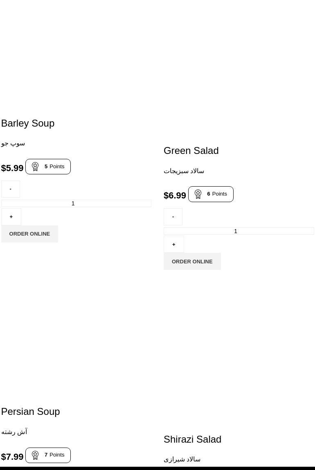Click the 5 Points reward badge
This screenshot has width=315, height=470.
tap(54, 167)
